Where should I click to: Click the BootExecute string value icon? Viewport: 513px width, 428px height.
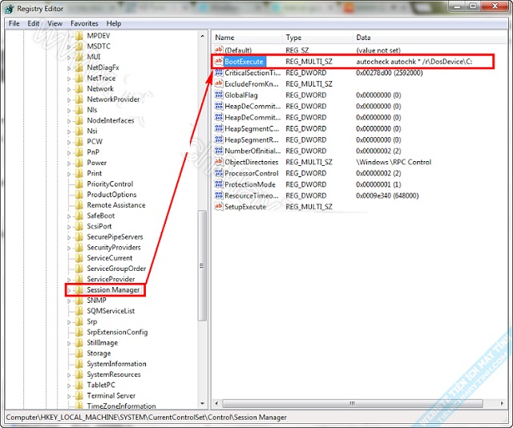click(x=219, y=61)
